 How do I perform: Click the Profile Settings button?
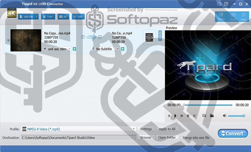(146, 129)
